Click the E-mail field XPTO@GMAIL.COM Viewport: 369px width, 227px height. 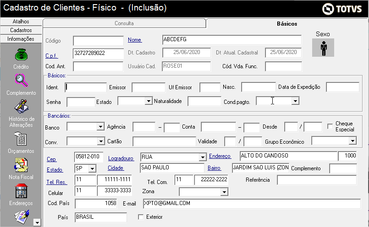[x=252, y=204]
